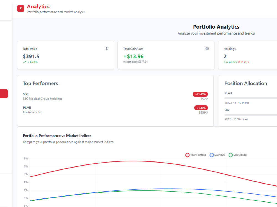Click the +21.40% badge for Sbc
277x207 pixels.
coord(200,94)
